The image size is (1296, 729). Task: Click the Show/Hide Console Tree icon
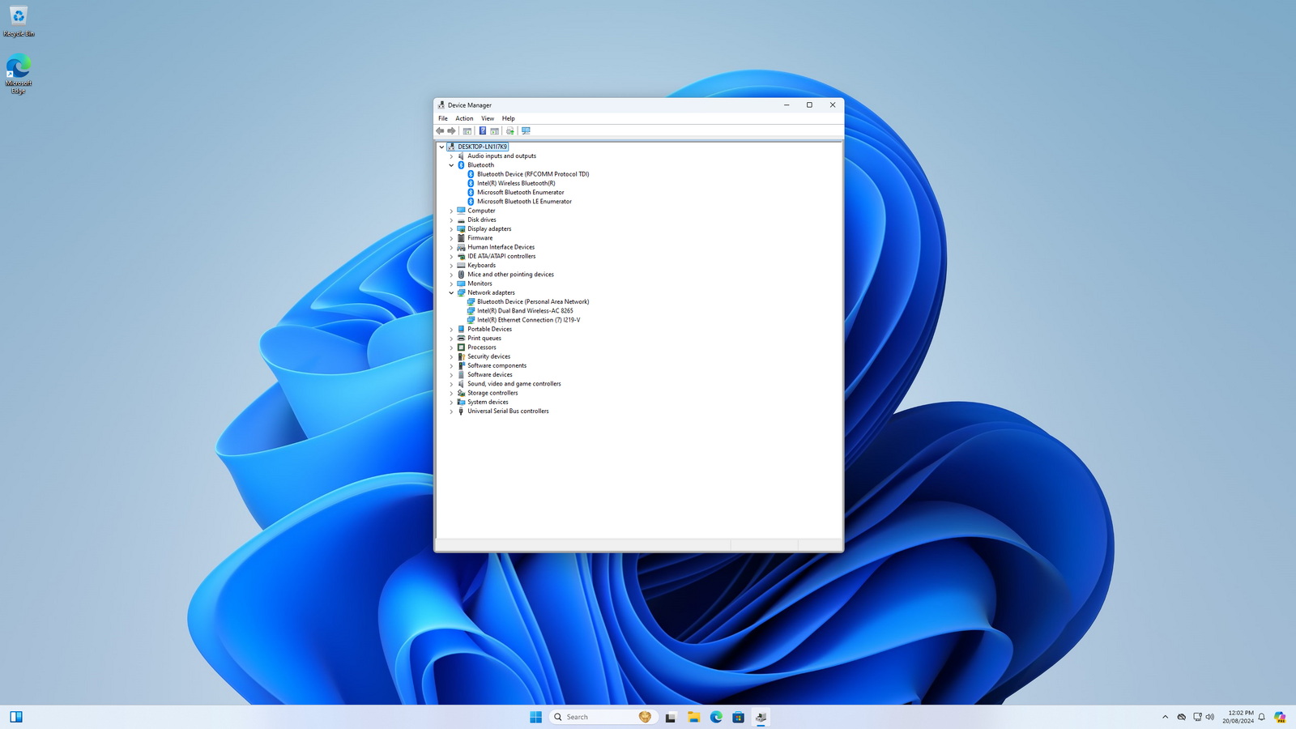467,130
